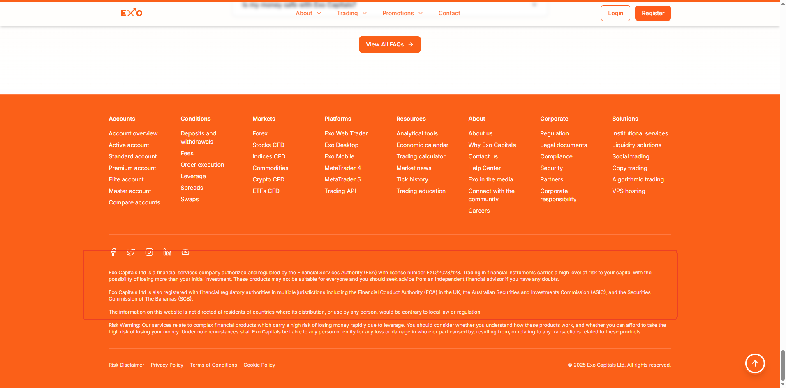Open About us footer link
The height and width of the screenshot is (388, 786).
pos(481,133)
